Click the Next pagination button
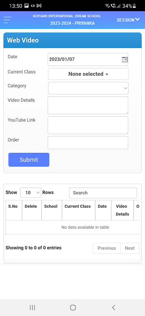This screenshot has width=145, height=316. click(x=130, y=248)
